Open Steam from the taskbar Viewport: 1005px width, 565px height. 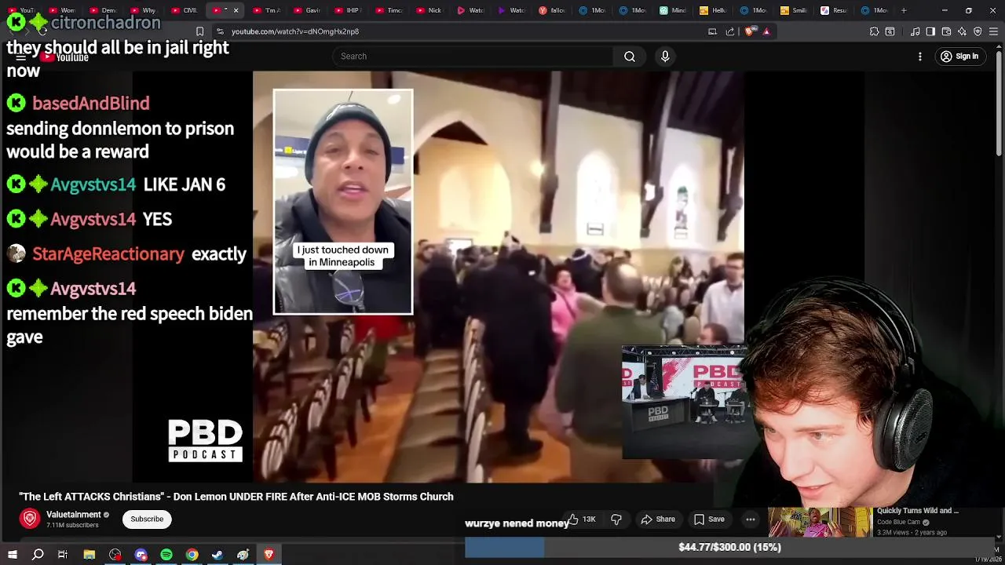[217, 555]
